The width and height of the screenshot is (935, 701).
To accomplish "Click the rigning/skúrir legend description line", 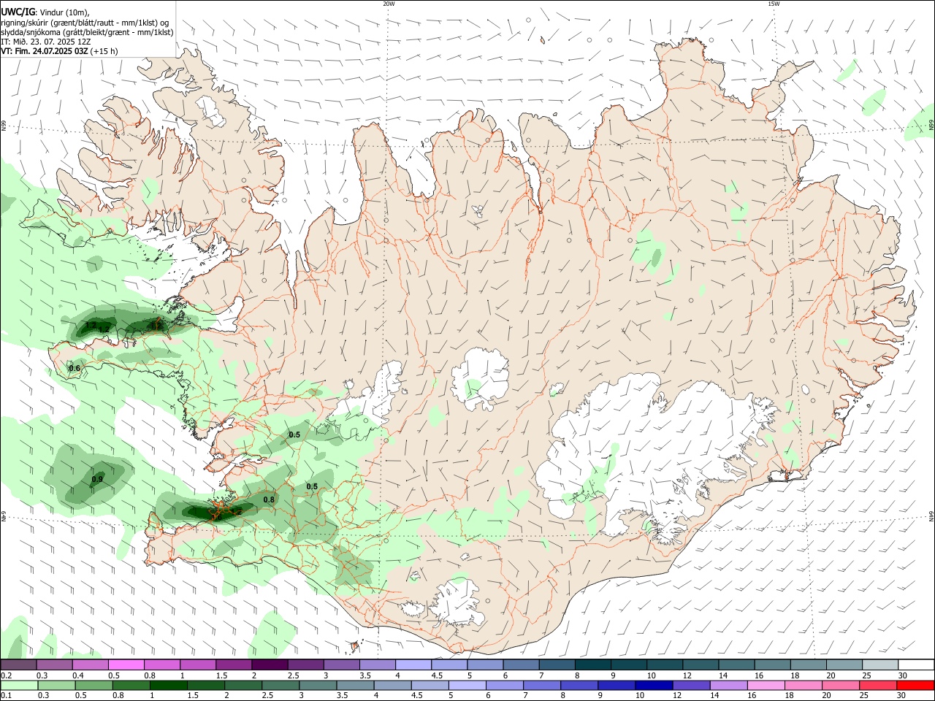I will (x=85, y=23).
